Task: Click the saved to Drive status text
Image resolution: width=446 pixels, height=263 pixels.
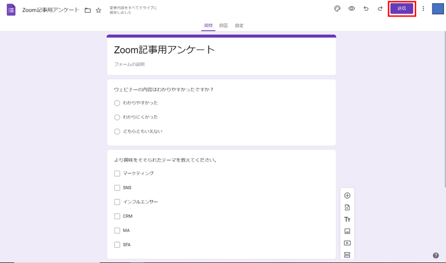Action: (133, 10)
